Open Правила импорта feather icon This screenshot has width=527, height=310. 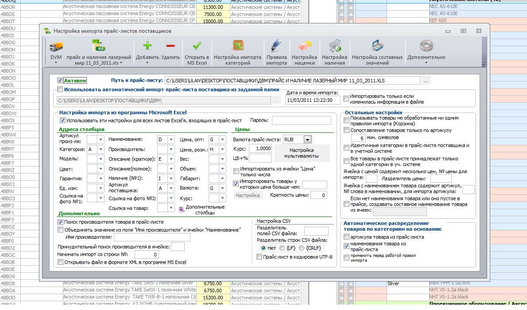pos(276,46)
